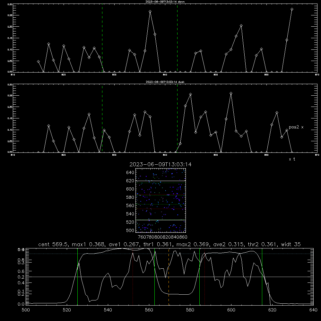Viewport: 321px width, 321px height.
Task: Click the 'pos2 x' annotation label
Action: coord(296,127)
